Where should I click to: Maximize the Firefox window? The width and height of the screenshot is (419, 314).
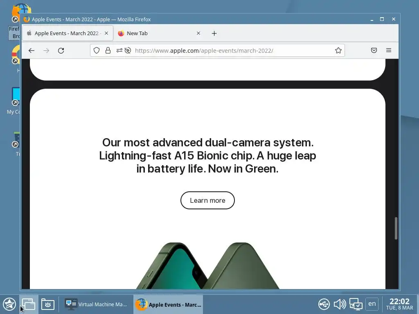click(382, 19)
